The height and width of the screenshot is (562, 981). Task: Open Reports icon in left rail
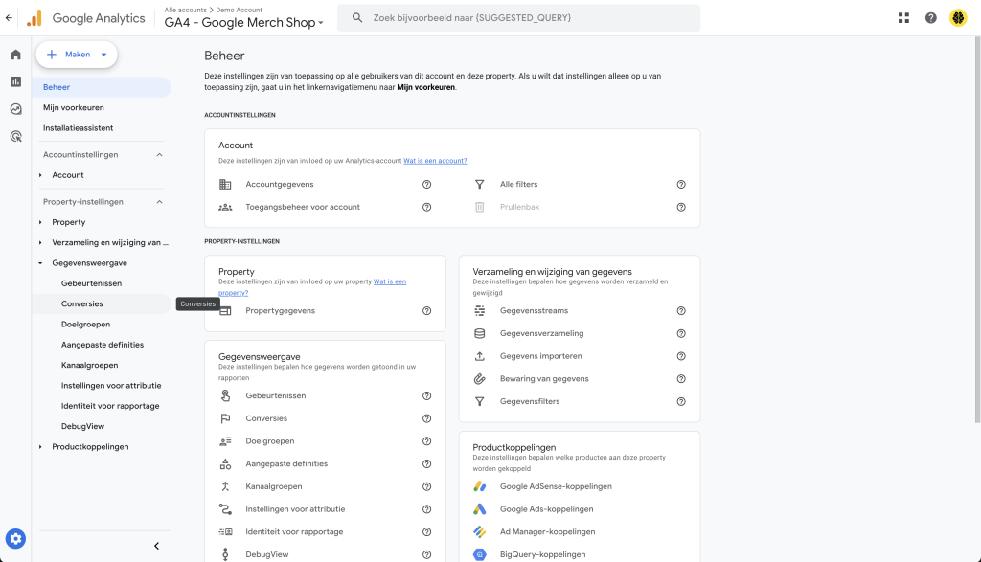pos(15,82)
